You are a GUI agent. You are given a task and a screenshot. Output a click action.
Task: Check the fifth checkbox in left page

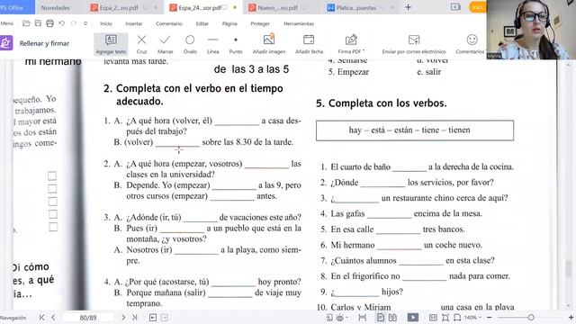pyautogui.click(x=53, y=227)
